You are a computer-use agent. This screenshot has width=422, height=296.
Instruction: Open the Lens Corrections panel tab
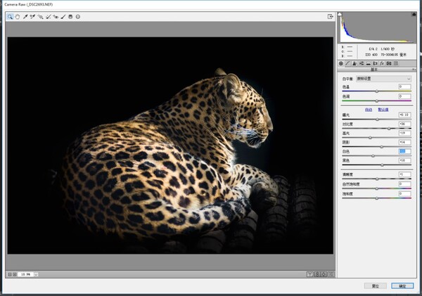pyautogui.click(x=375, y=63)
